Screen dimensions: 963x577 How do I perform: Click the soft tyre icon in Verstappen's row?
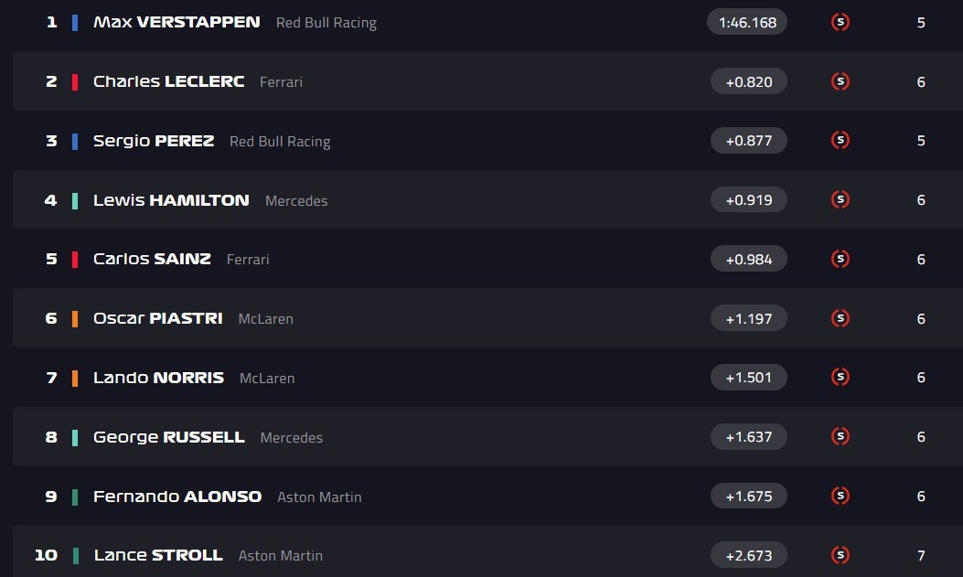point(840,22)
